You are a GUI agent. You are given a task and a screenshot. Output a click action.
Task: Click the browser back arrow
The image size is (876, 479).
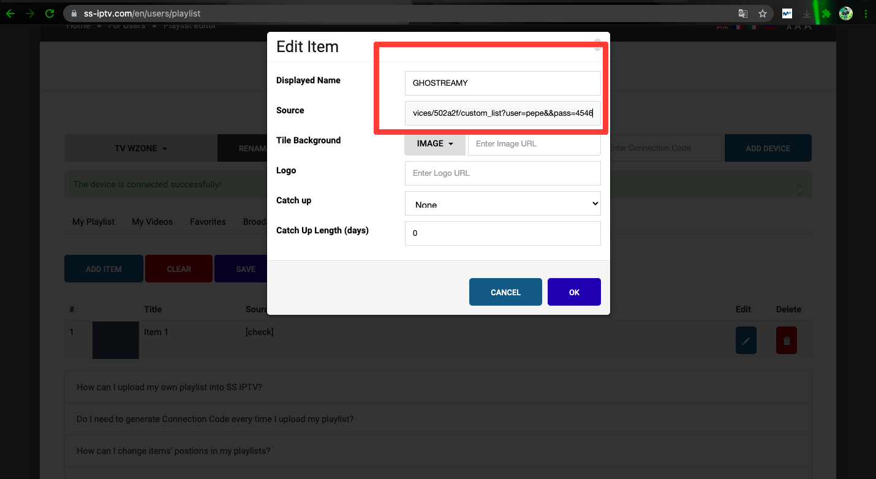pos(10,13)
